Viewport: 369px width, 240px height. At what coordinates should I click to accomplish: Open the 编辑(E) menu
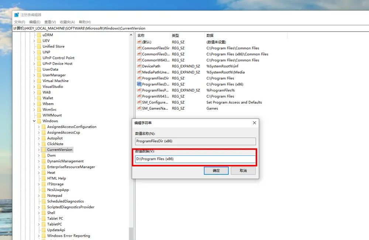[x=35, y=22]
